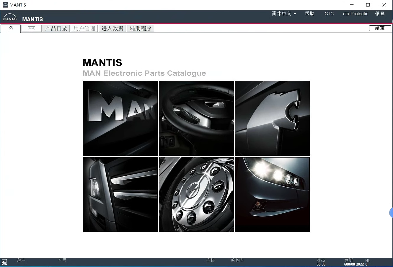This screenshot has height=267, width=393.
Task: Click the MAN lettering thumbnail image
Action: [x=120, y=118]
